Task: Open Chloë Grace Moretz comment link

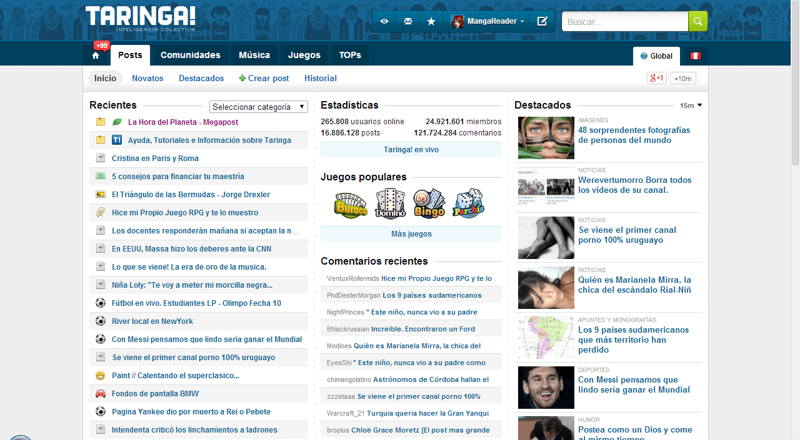Action: (x=421, y=430)
